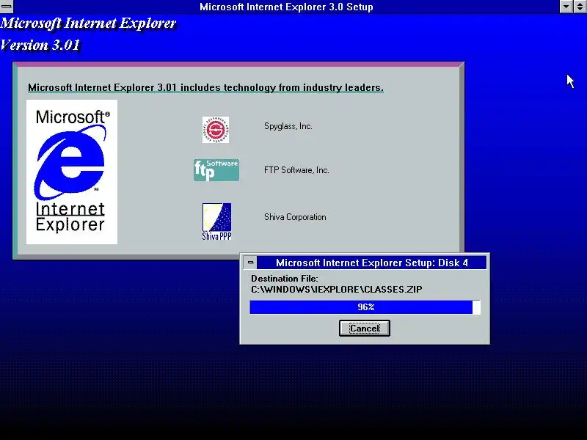587x440 pixels.
Task: Click the 'Microsoft Internet Explorer 3.0 Setup' title bar
Action: (x=286, y=7)
